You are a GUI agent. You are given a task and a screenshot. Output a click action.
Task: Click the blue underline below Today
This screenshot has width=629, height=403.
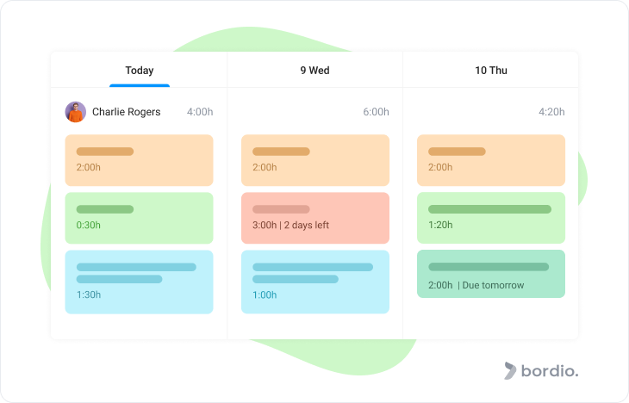point(140,85)
